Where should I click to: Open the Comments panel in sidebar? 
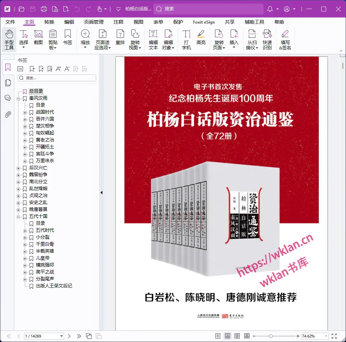(x=8, y=98)
